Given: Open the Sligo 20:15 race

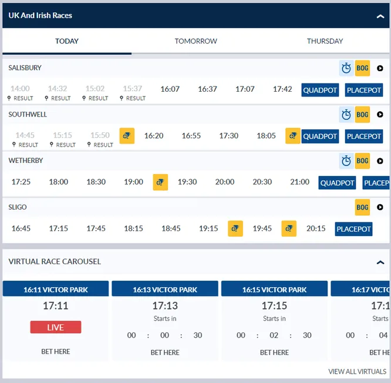Looking at the screenshot, I should pyautogui.click(x=316, y=228).
